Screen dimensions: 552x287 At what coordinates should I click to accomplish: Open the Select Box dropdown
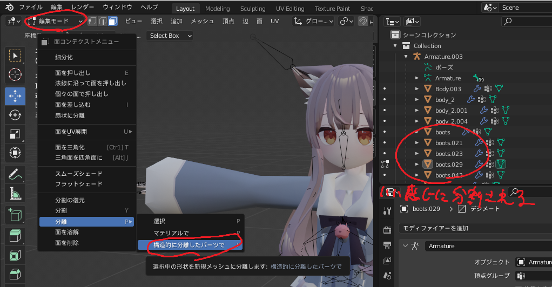170,36
